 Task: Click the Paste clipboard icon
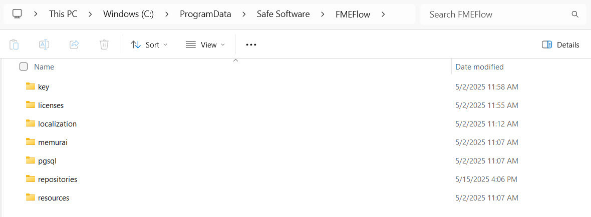click(x=14, y=44)
